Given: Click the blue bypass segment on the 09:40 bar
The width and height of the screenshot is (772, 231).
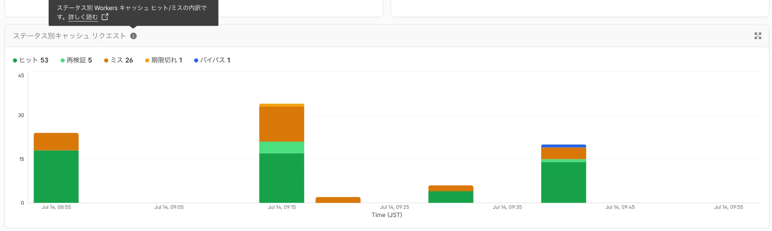Looking at the screenshot, I should tap(564, 146).
